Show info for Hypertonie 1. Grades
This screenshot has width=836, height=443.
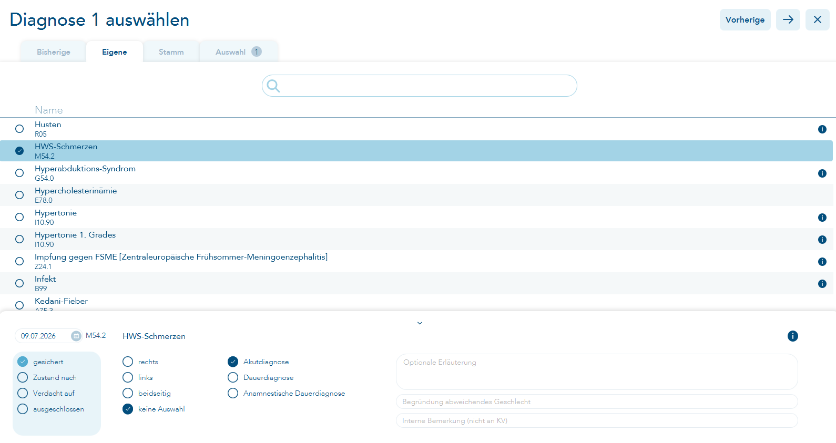(x=822, y=240)
